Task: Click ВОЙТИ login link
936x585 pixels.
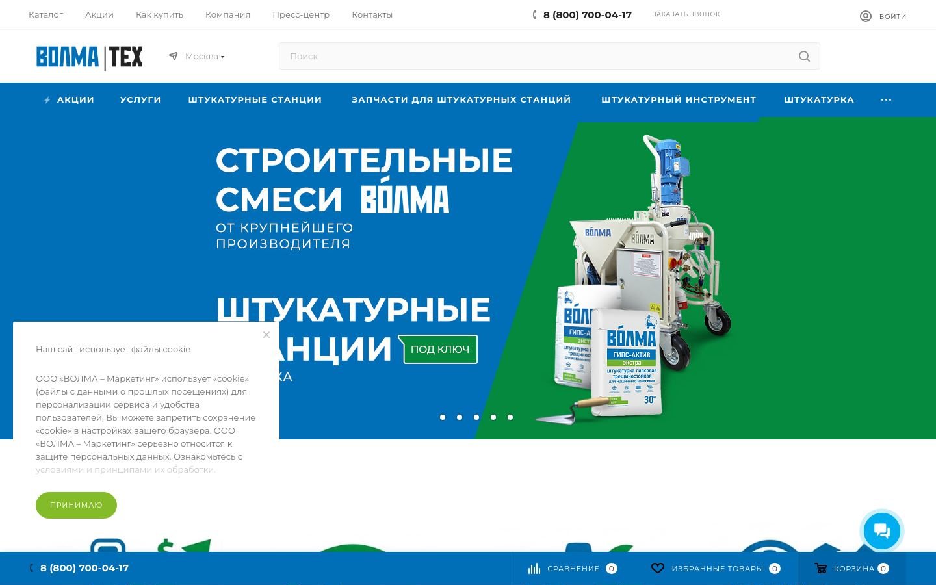Action: (x=892, y=16)
